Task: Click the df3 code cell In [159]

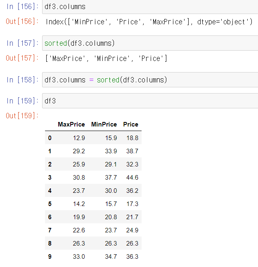Action: coord(150,101)
